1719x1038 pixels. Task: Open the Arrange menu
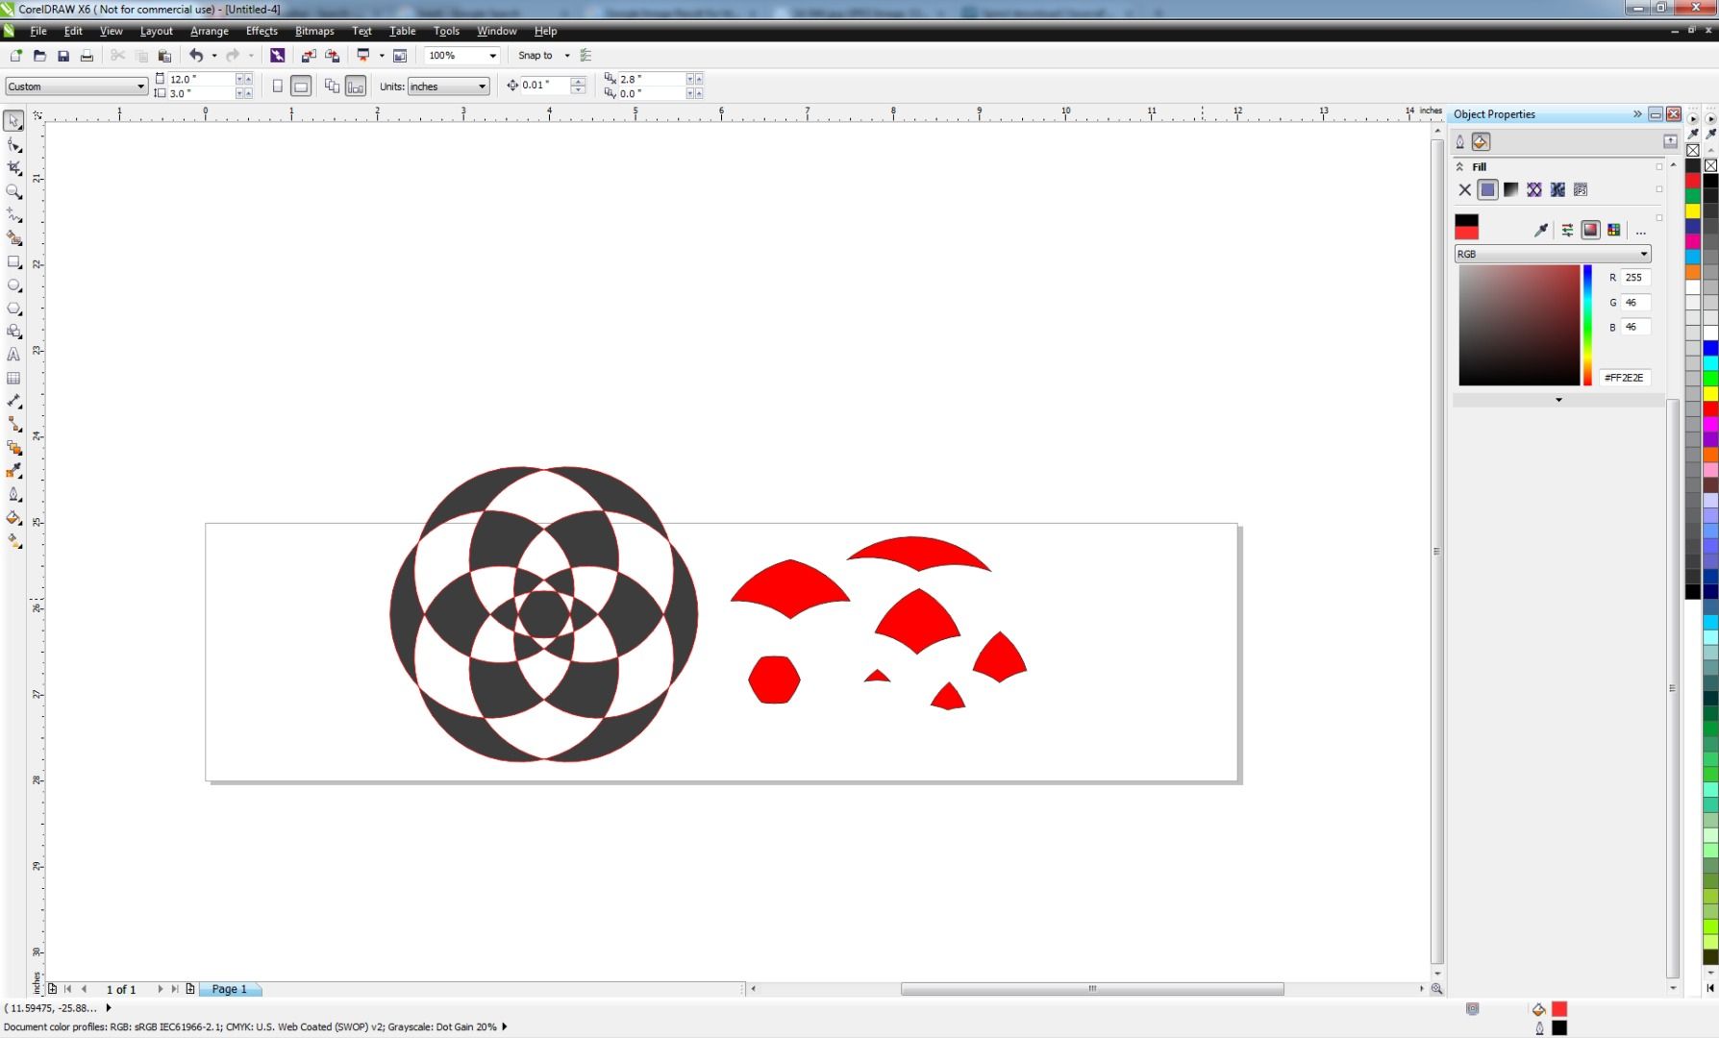(210, 31)
